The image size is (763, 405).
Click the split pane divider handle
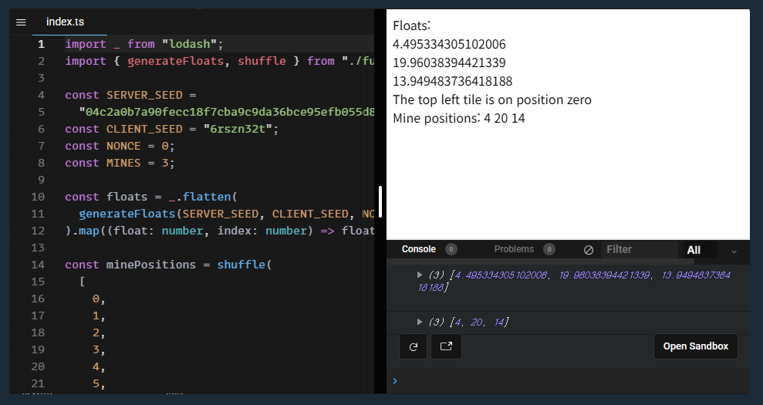(x=380, y=201)
